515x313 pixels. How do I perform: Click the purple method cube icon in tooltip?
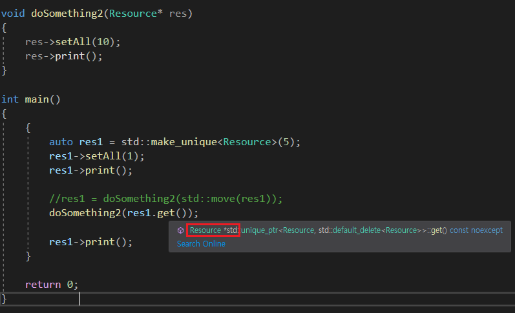pos(180,230)
